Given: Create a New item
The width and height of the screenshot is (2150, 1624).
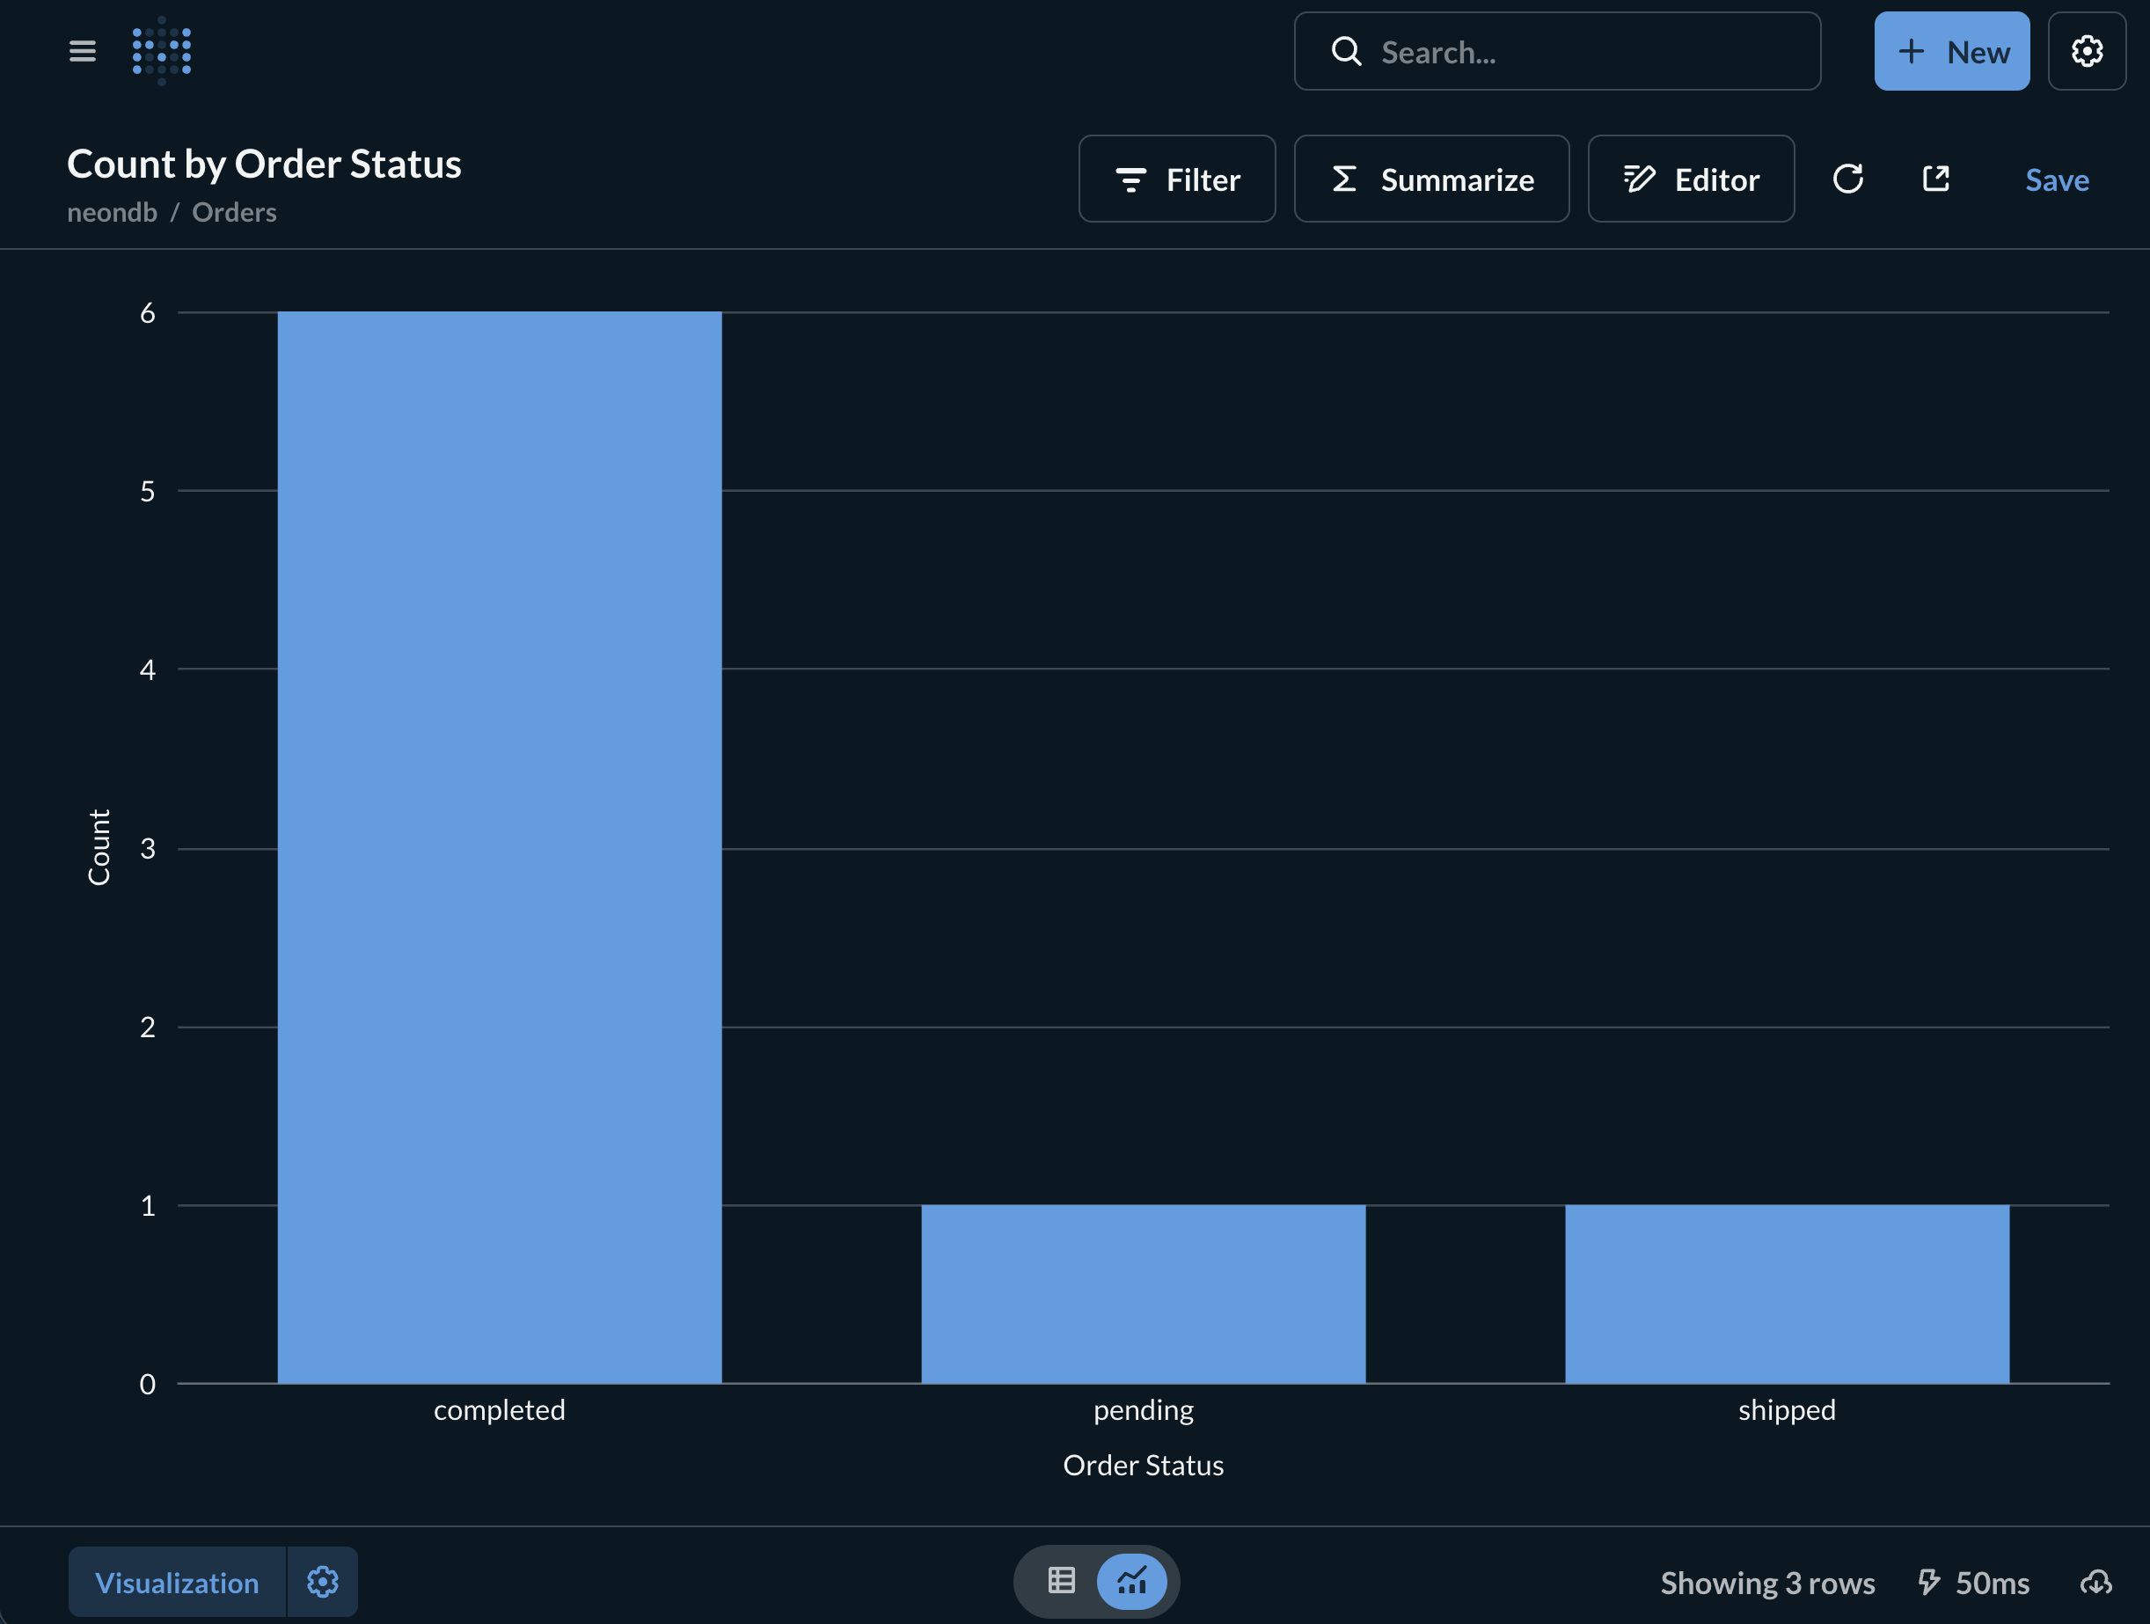Looking at the screenshot, I should click(1952, 50).
